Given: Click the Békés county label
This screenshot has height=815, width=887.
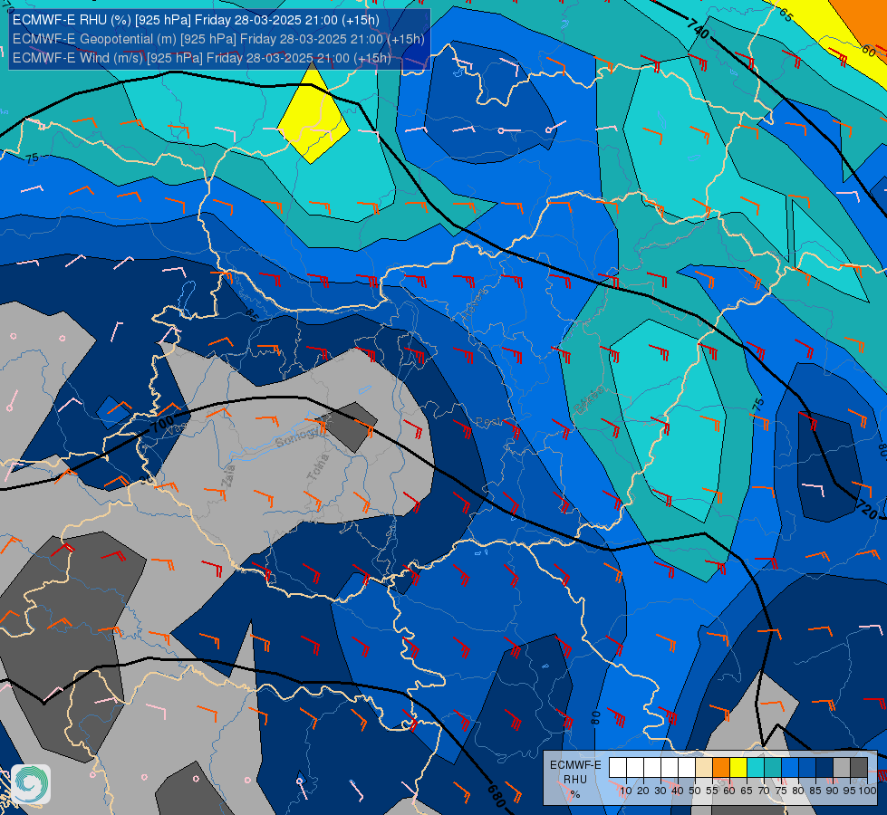Looking at the screenshot, I should (x=589, y=399).
